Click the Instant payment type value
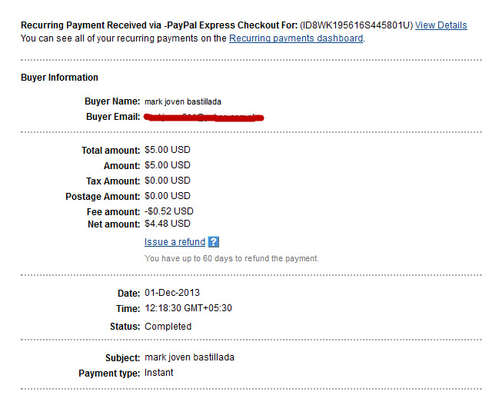Viewport: 489px width, 405px height. point(158,373)
